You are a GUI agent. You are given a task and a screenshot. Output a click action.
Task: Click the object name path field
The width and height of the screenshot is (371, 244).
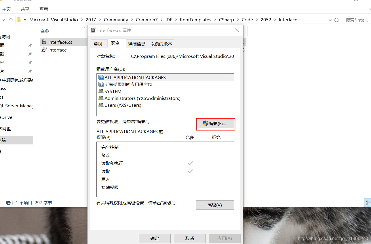182,56
